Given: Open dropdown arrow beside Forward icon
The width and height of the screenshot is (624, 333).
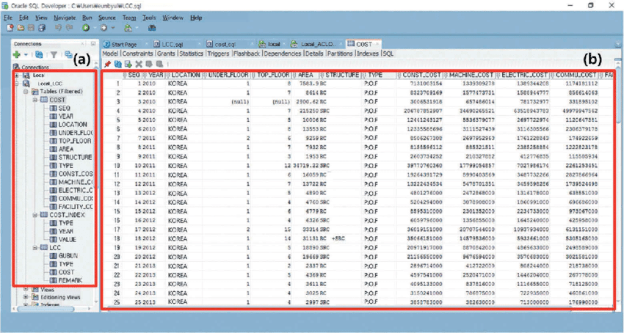Looking at the screenshot, I should (113, 28).
